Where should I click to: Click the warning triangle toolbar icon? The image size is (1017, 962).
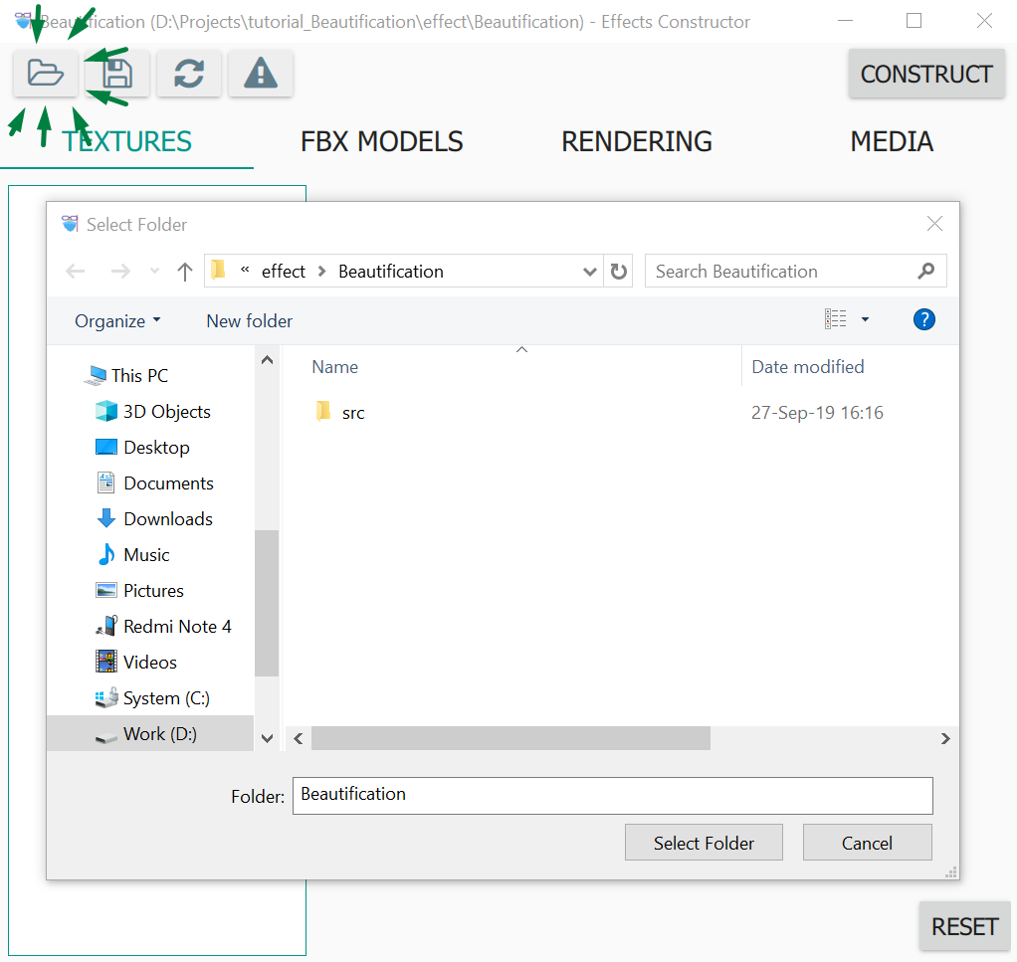tap(261, 74)
